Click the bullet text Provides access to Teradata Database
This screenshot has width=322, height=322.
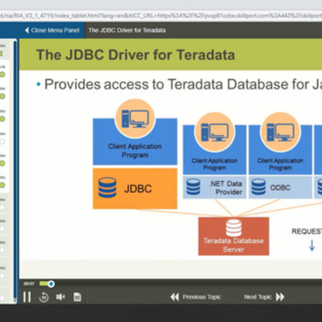click(166, 84)
